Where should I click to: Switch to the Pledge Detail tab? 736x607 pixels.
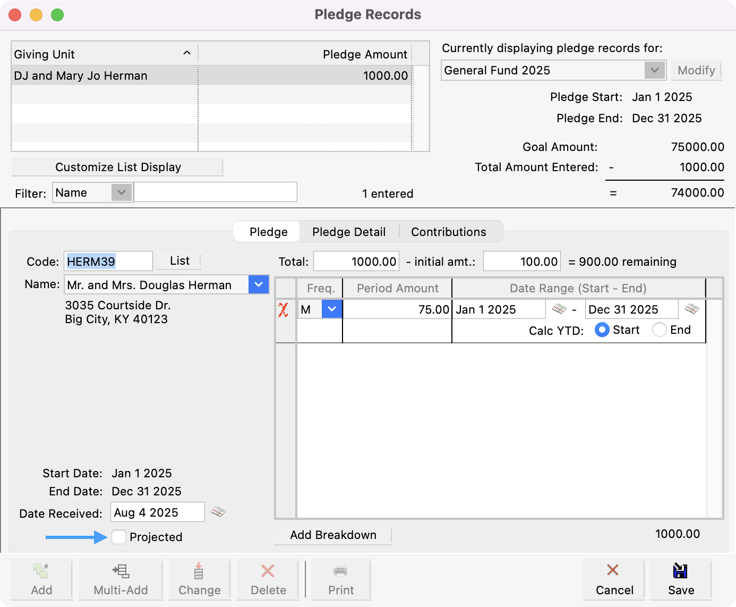(x=349, y=232)
